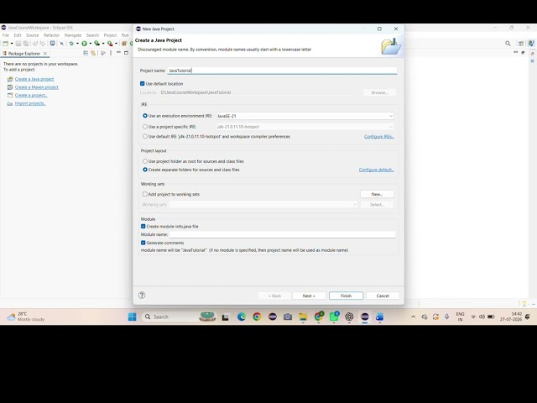The height and width of the screenshot is (403, 537).
Task: Click the green bug Debug icon
Action: point(71,44)
